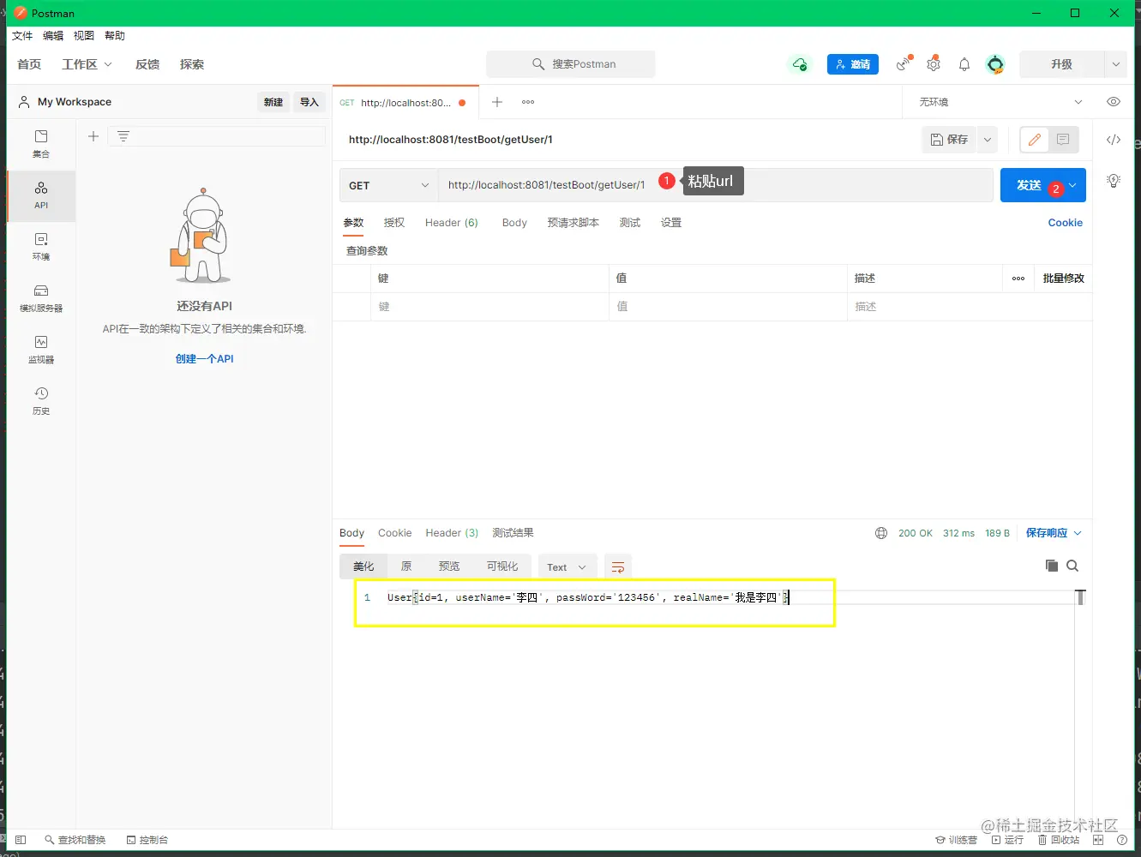
Task: Switch to the request Body tab
Action: pos(514,223)
